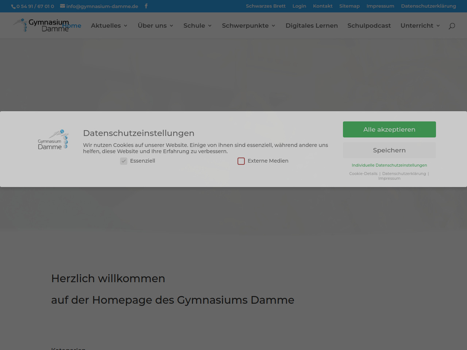The image size is (467, 350).
Task: Expand the Aktuelles dropdown menu
Action: [109, 26]
